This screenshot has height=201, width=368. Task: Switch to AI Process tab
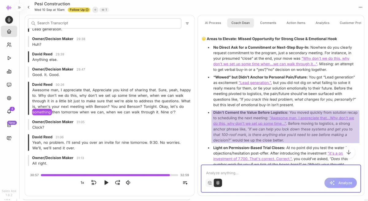213,23
